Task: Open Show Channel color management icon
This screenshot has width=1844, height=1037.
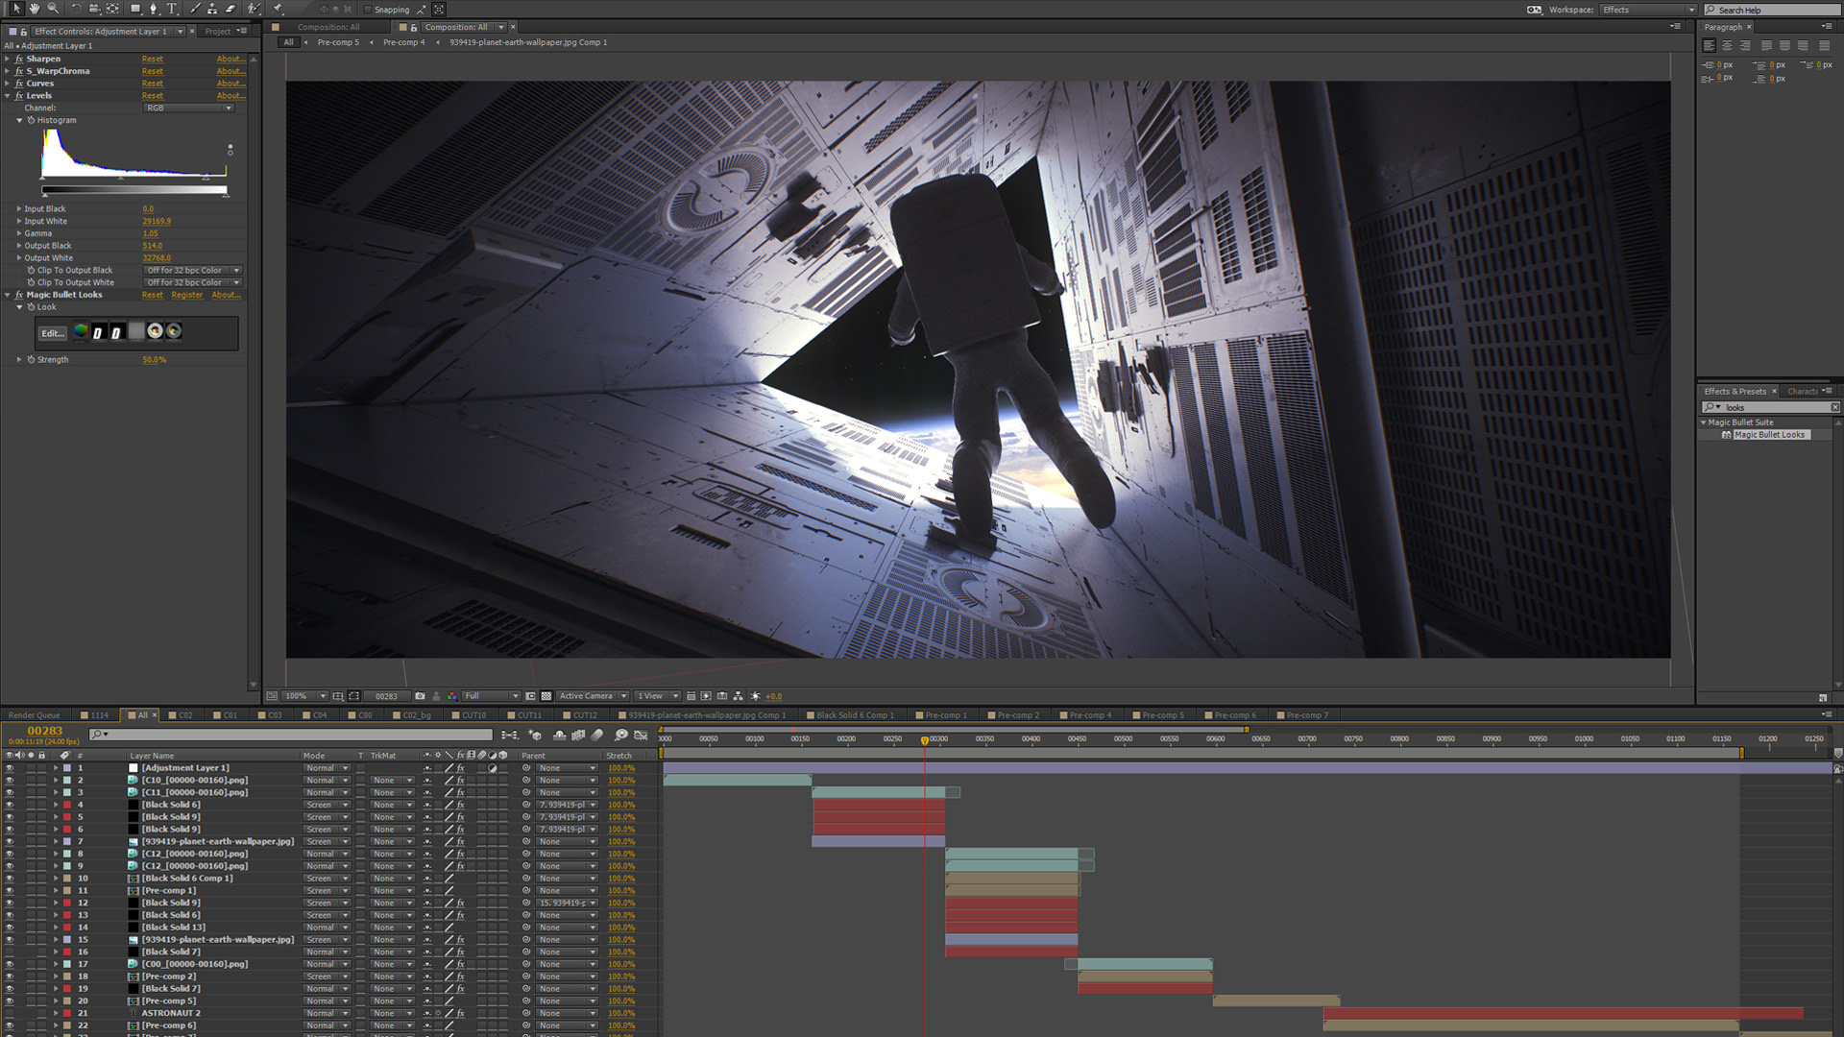Action: click(x=452, y=696)
